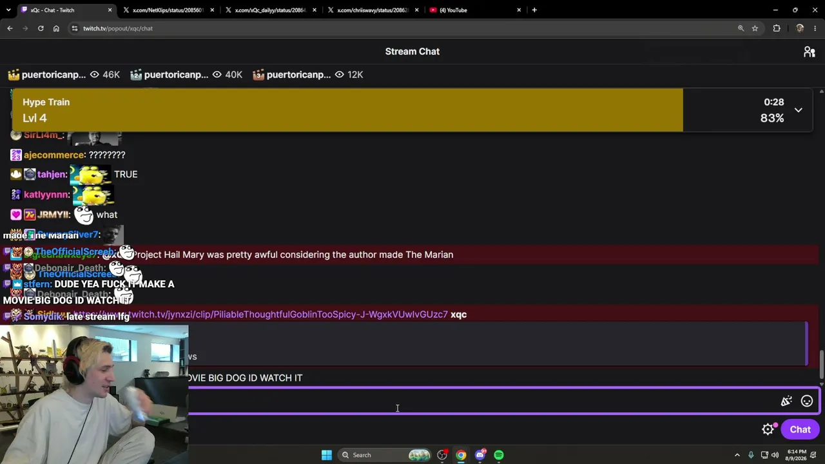825x464 pixels.
Task: Open the community users list icon
Action: 810,52
